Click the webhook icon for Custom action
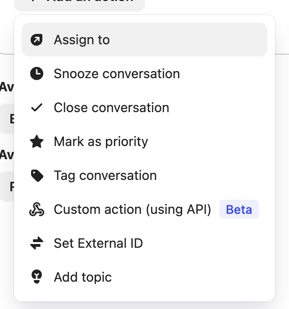 (x=36, y=210)
